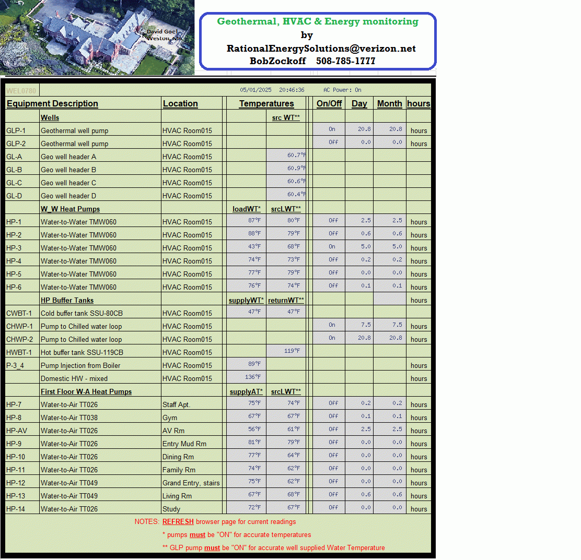Click the src WT** column subheader

click(x=286, y=118)
